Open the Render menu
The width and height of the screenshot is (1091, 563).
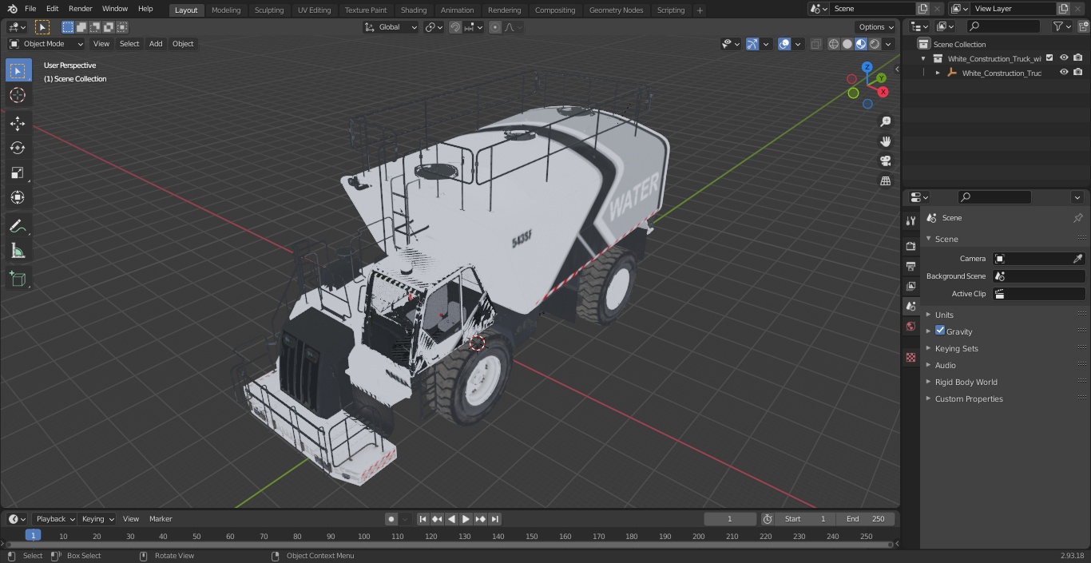point(80,9)
